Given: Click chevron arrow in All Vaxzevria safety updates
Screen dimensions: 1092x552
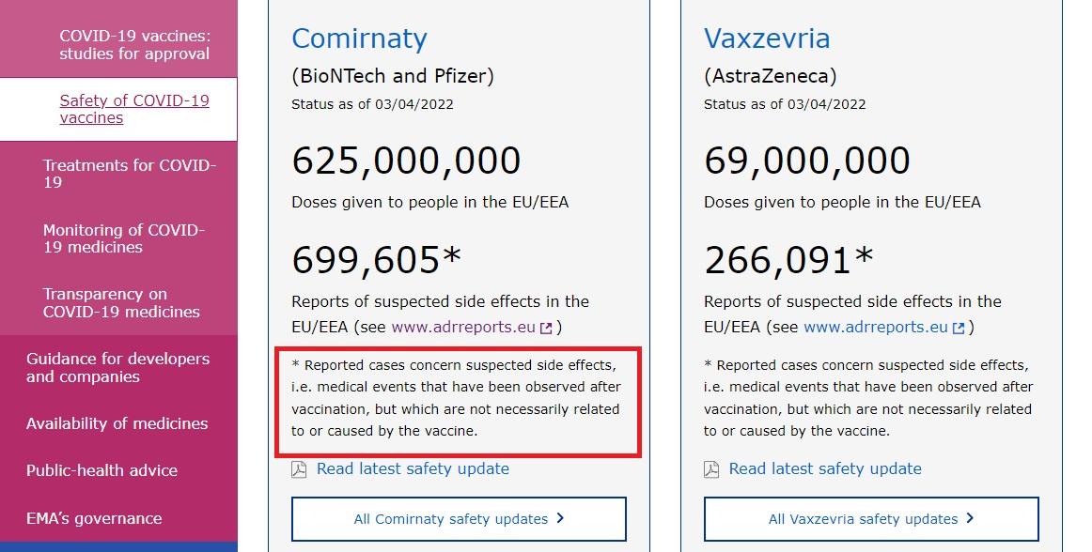Looking at the screenshot, I should [970, 518].
